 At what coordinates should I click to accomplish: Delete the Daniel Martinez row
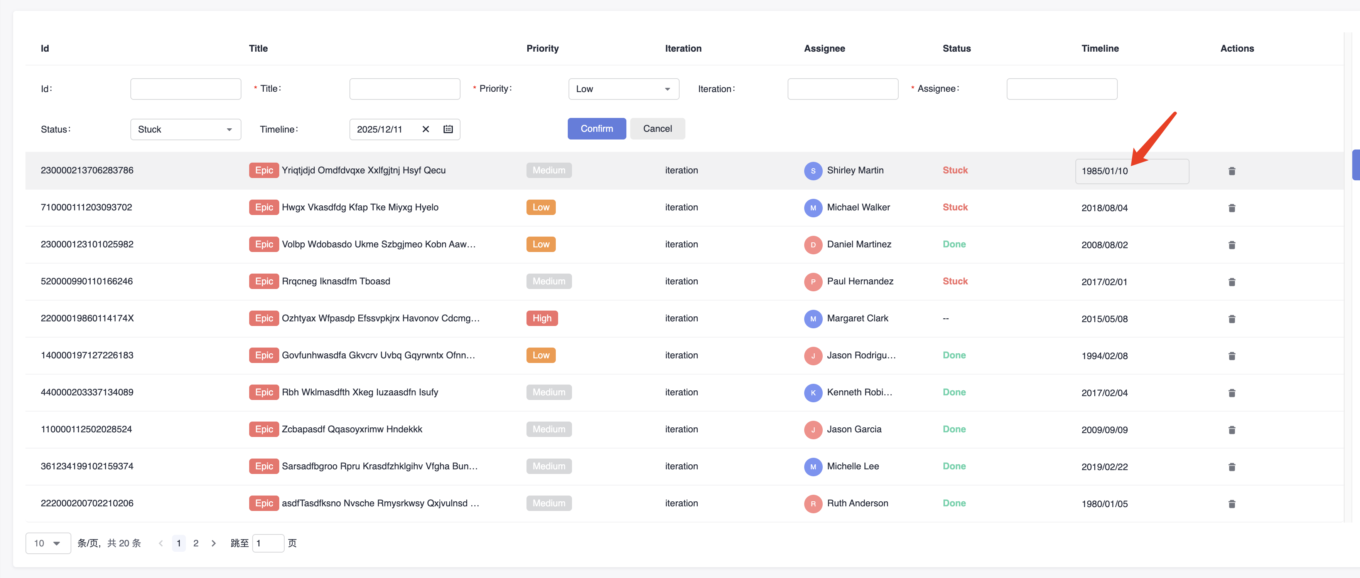coord(1231,245)
